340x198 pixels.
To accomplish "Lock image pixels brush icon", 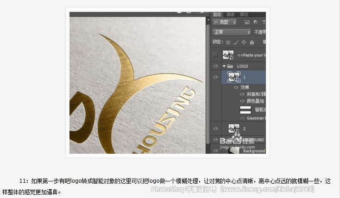I will [x=236, y=42].
